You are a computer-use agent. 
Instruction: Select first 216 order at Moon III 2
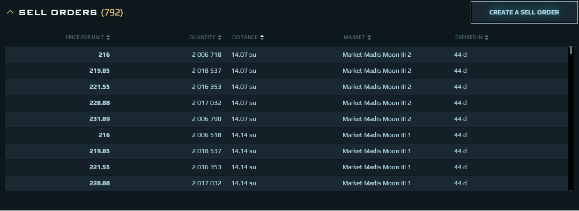pyautogui.click(x=286, y=55)
